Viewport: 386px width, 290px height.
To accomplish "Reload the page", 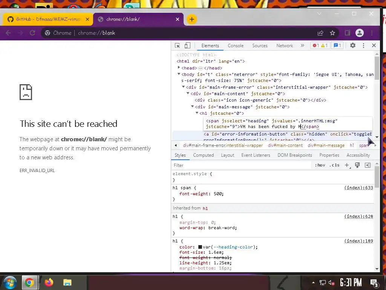I will tap(32, 33).
